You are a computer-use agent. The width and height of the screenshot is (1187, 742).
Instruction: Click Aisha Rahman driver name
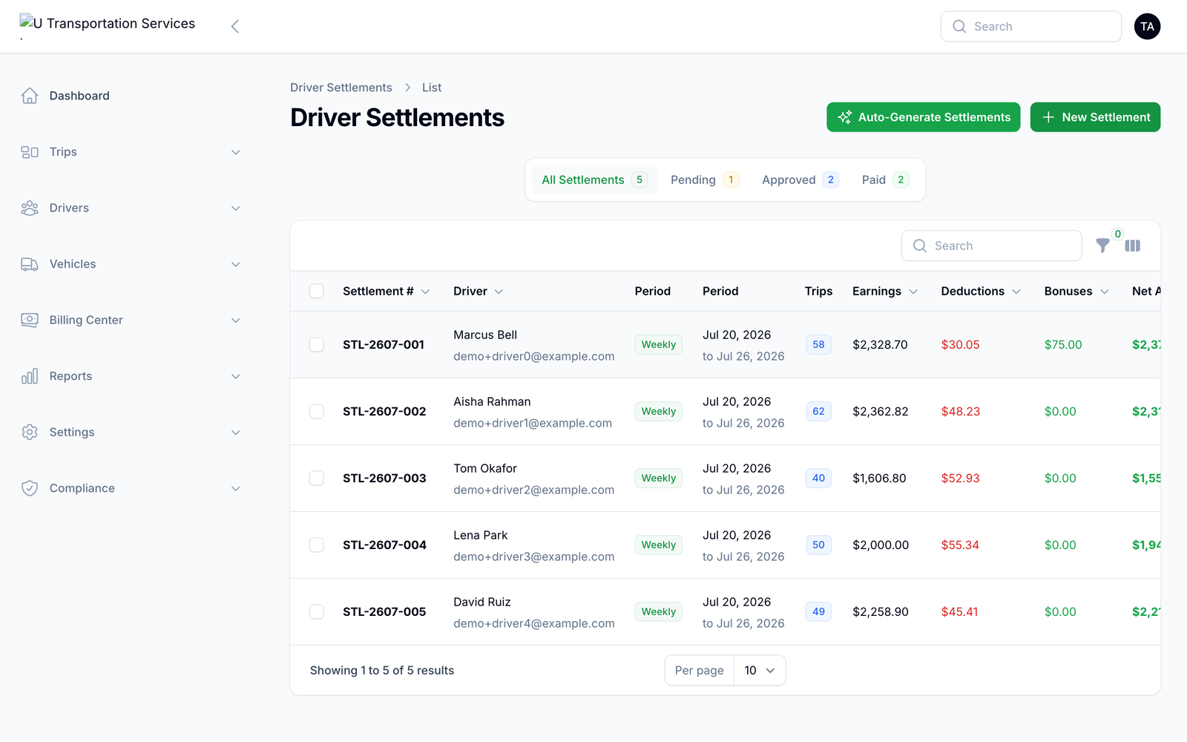coord(492,401)
